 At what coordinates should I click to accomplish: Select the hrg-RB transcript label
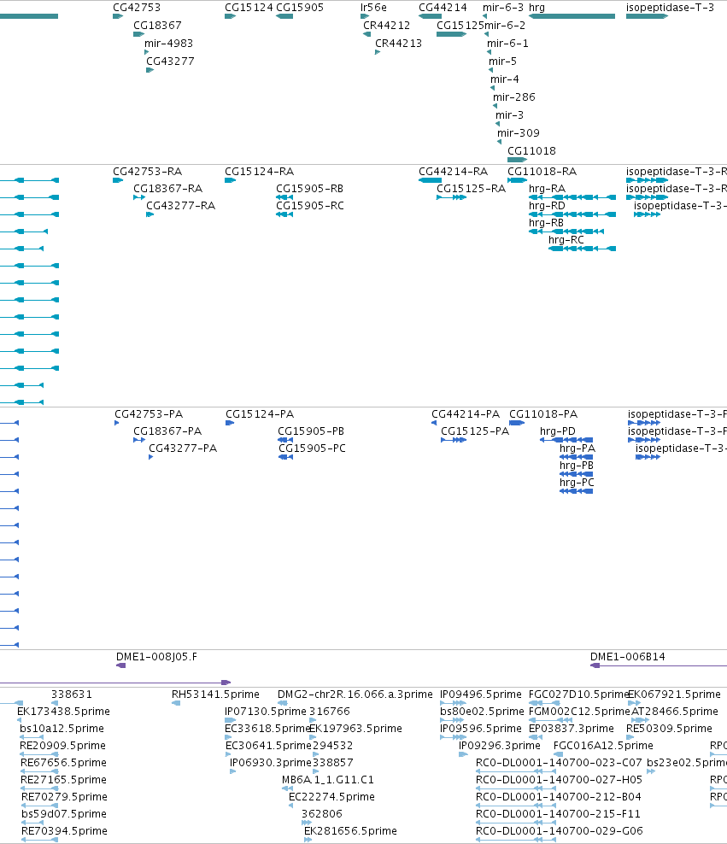[546, 223]
